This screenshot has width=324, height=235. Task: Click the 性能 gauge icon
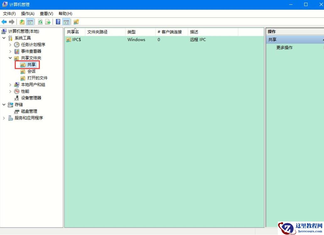17,91
